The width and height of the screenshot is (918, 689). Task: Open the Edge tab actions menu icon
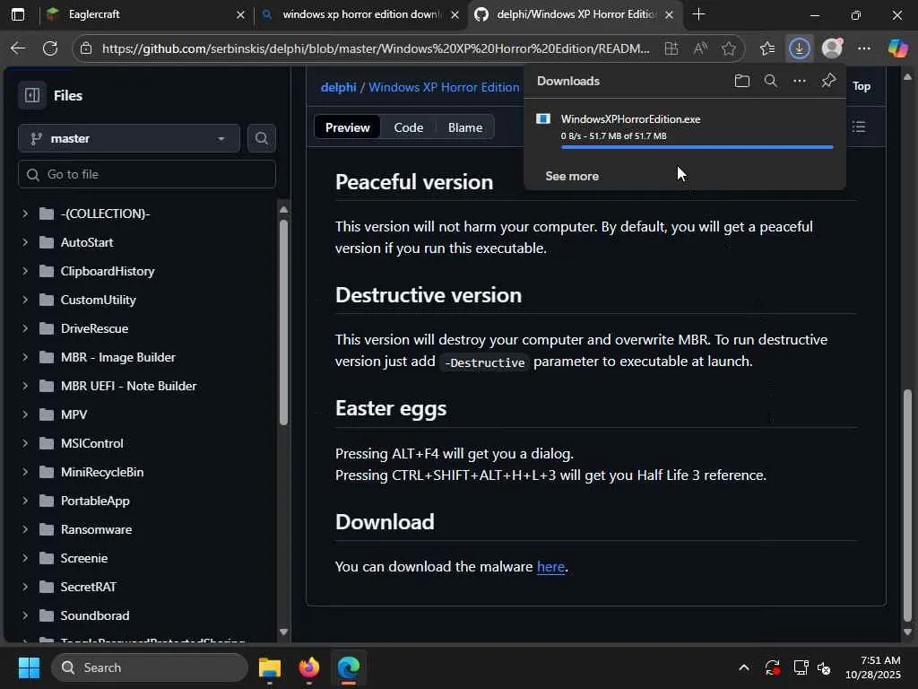pyautogui.click(x=18, y=14)
